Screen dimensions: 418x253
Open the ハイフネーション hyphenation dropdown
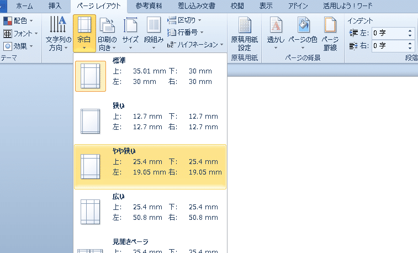[196, 44]
